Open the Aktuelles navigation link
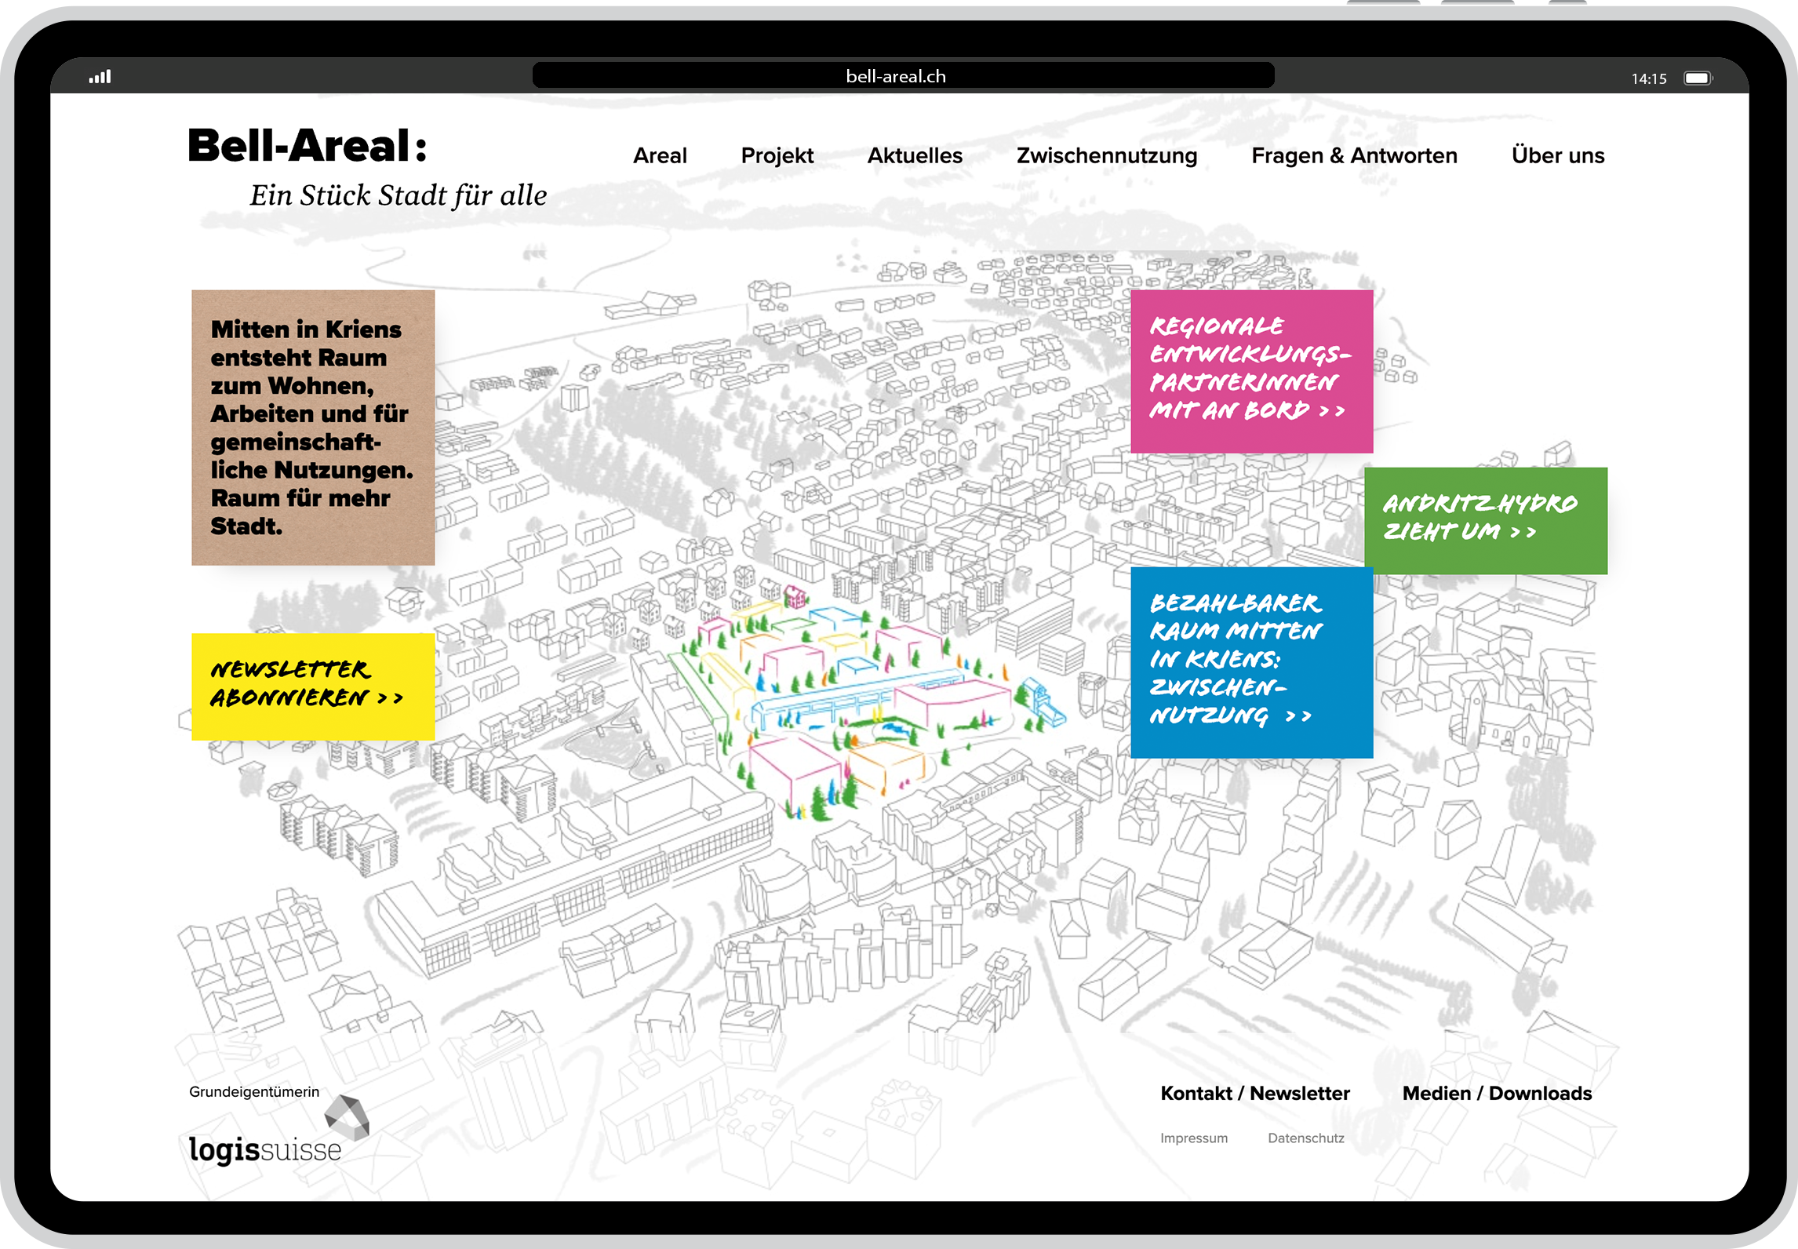The image size is (1798, 1249). 915,155
